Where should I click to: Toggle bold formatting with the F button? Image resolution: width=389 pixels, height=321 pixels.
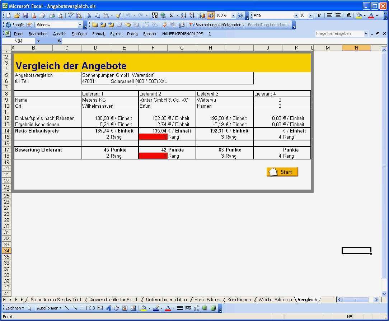coord(319,15)
